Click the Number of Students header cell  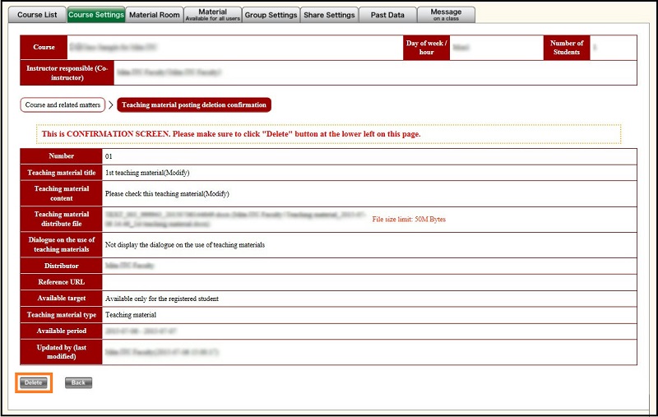click(567, 48)
